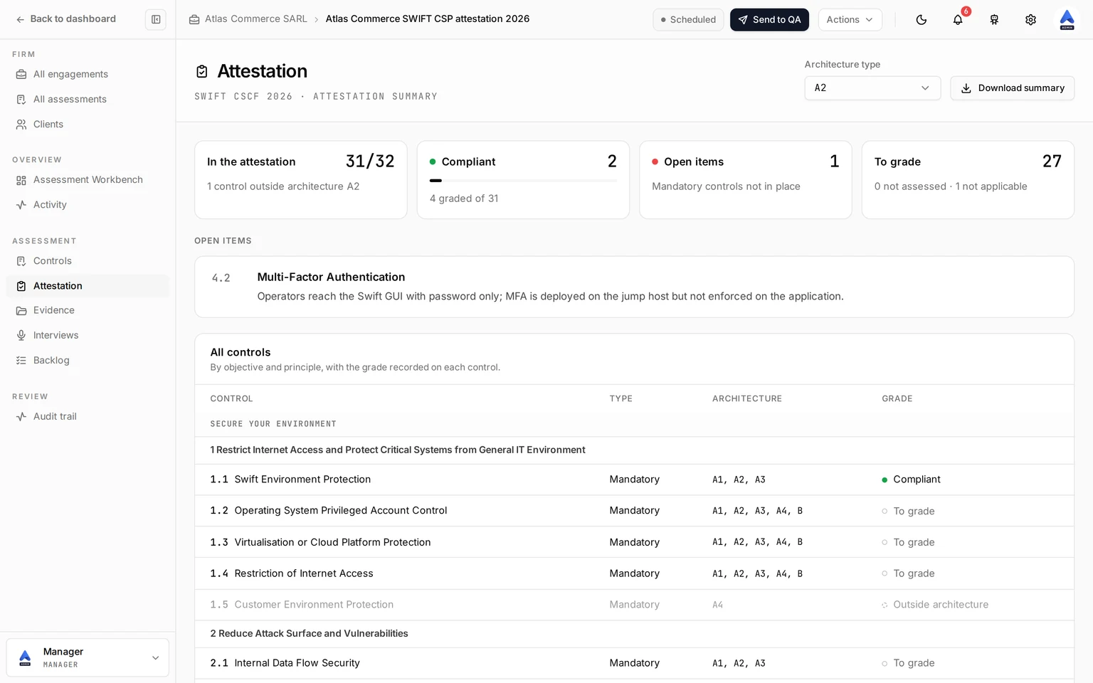Viewport: 1093px width, 683px height.
Task: Open Controls section
Action: [x=88, y=260]
